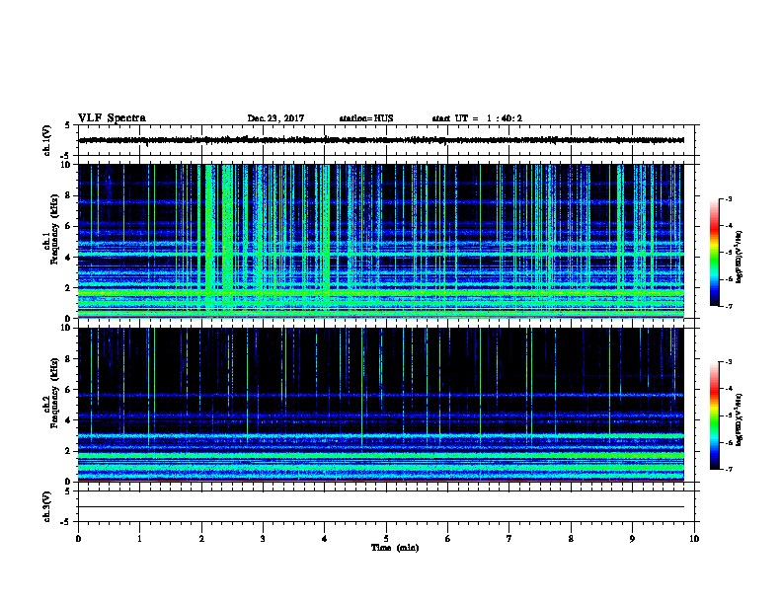Select the ch.2 "Frequency (kHz)" axis label
This screenshot has width=782, height=604.
pos(55,393)
